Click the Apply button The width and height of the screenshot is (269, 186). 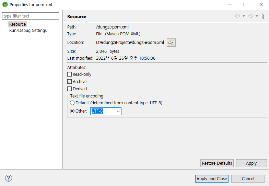[251, 163]
